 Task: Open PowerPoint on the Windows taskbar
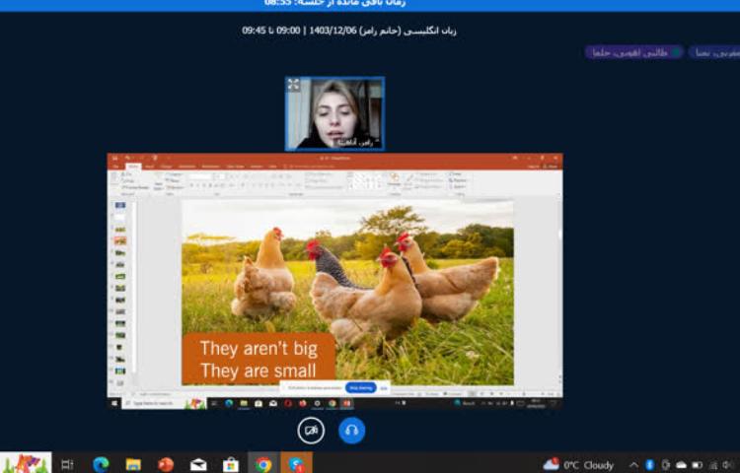pos(166,464)
